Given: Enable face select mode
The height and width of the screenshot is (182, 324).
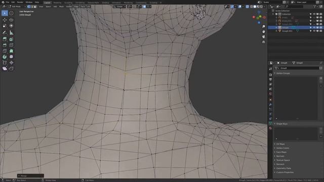Looking at the screenshot, I should [x=35, y=7].
